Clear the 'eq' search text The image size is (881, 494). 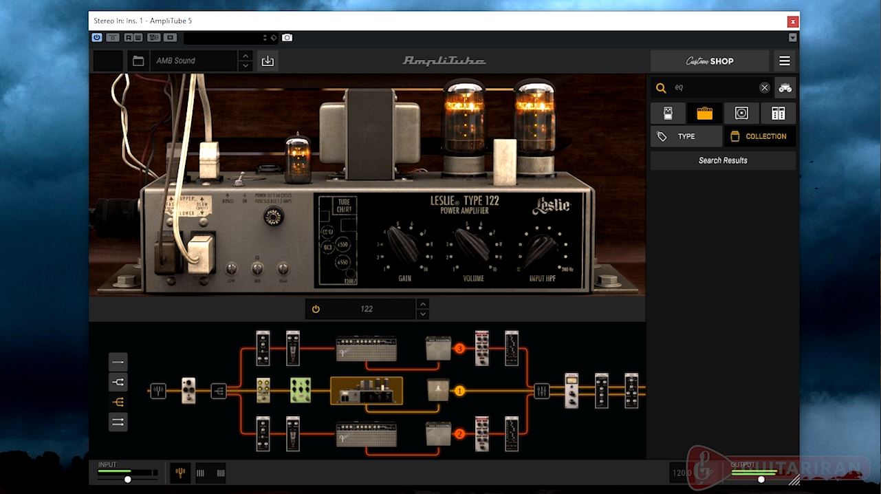click(x=764, y=88)
